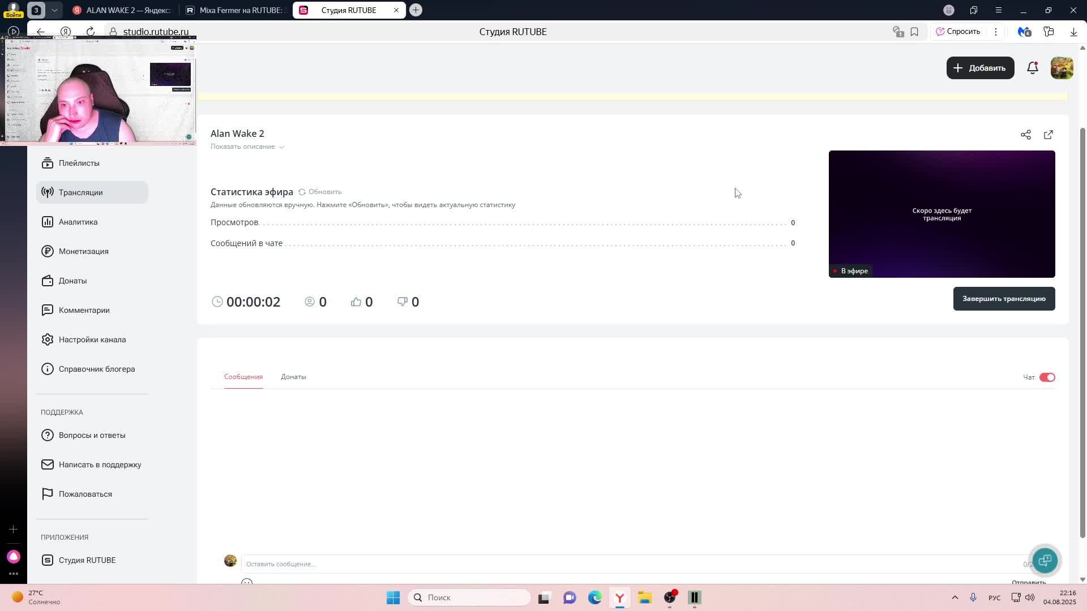The width and height of the screenshot is (1087, 611).
Task: Open Аналитика in the sidebar
Action: point(78,222)
